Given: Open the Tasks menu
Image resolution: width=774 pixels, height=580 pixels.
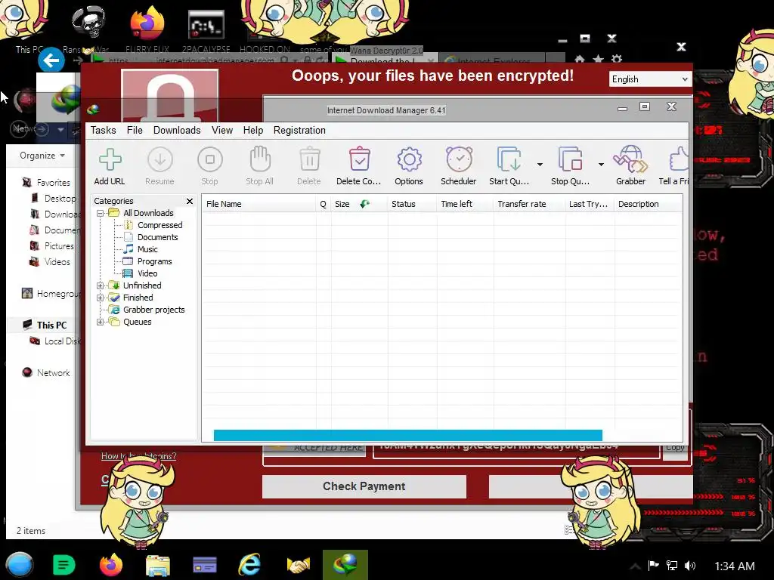Looking at the screenshot, I should tap(103, 130).
